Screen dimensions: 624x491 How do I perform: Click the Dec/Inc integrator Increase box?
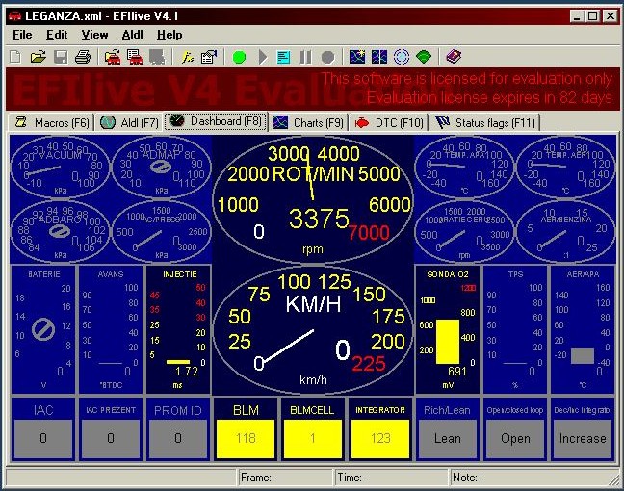coord(583,438)
